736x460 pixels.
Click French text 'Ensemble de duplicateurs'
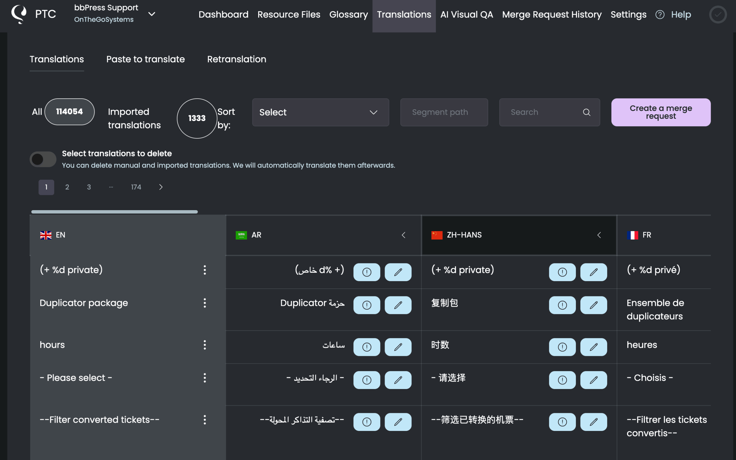pos(655,309)
